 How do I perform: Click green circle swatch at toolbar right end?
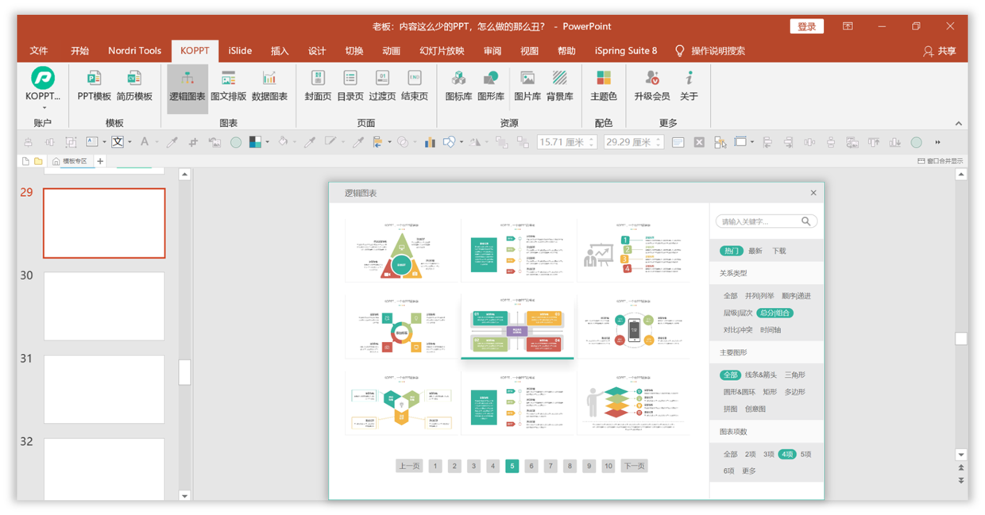tap(916, 142)
